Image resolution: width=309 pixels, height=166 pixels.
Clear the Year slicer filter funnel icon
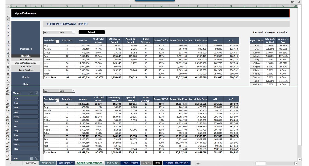pyautogui.click(x=37, y=158)
